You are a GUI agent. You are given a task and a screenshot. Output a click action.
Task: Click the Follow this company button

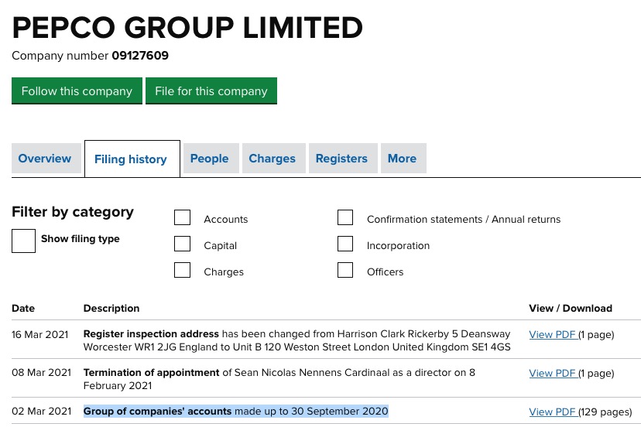(77, 91)
